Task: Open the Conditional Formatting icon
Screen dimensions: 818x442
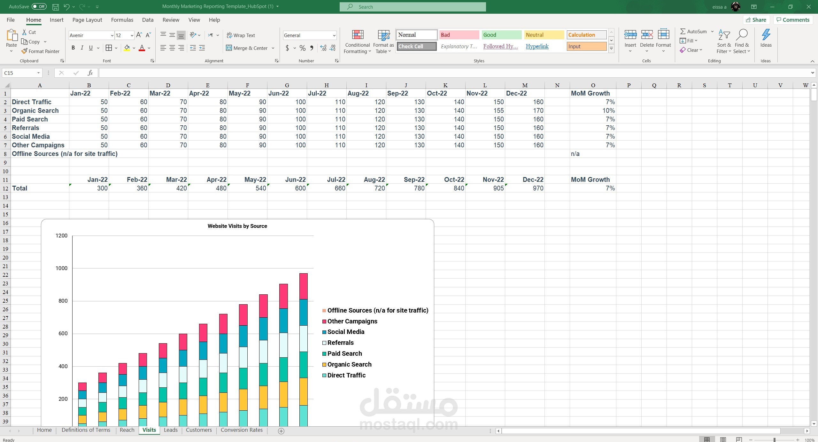Action: 357,35
